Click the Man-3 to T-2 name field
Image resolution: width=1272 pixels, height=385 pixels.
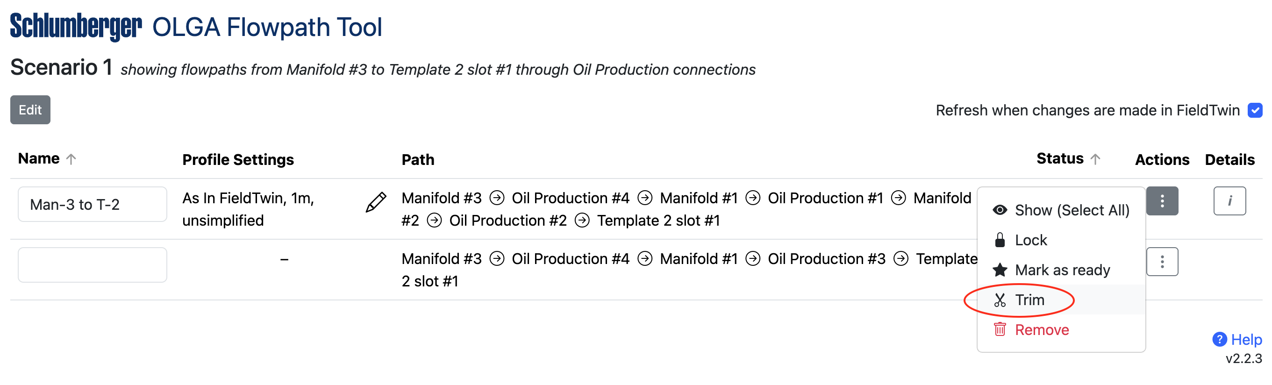tap(93, 204)
